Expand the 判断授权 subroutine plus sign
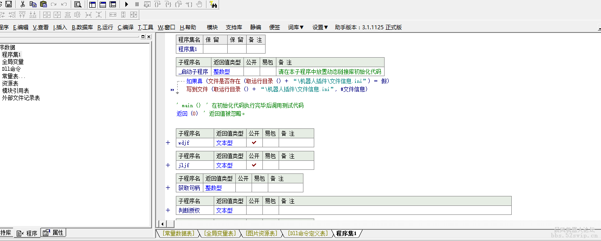The height and width of the screenshot is (241, 601). click(168, 210)
